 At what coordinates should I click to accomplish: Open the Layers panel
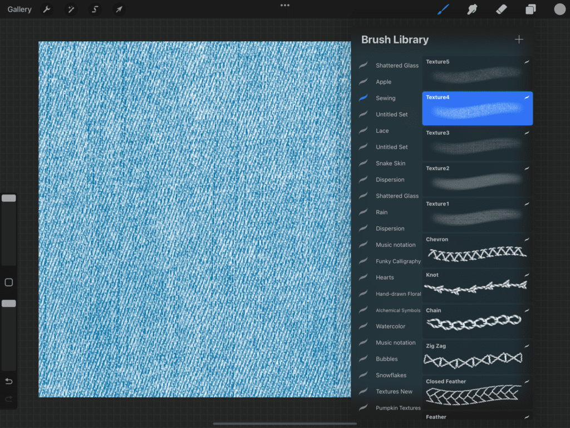point(530,9)
